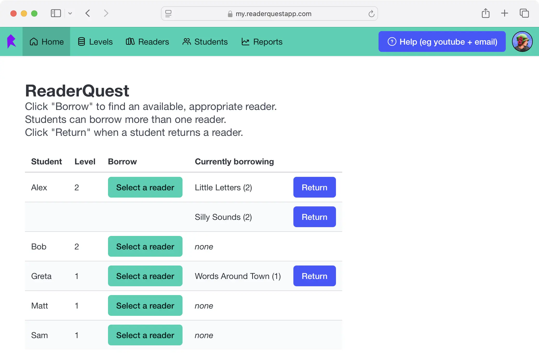Navigate to the Students page
This screenshot has height=363, width=539.
coord(205,42)
